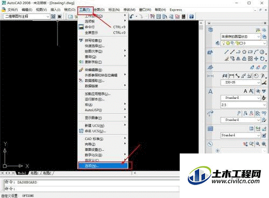Choose 选项(N)... in the Tools menu
This screenshot has width=269, height=198.
click(x=103, y=166)
